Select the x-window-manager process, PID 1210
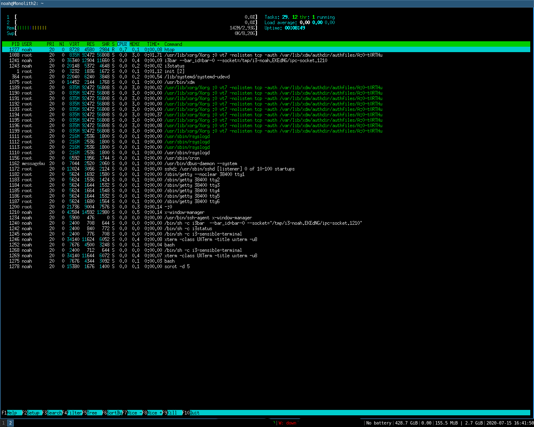This screenshot has width=534, height=427. 266,212
